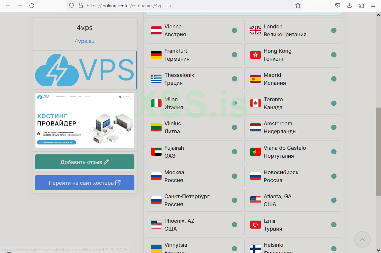Screen dimensions: 381x253
Task: Click the scroll-to-top arrow button
Action: click(x=362, y=240)
